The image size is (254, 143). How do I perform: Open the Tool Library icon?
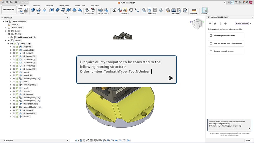168,10
